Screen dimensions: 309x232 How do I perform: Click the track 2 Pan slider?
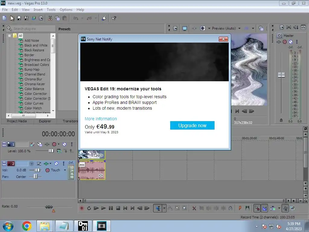[x=35, y=176]
